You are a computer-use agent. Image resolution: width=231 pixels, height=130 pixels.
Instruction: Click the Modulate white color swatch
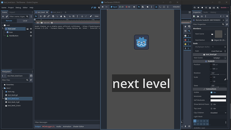click(x=218, y=96)
